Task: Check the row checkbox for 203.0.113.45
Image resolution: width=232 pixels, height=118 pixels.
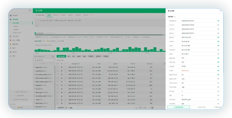Action: pos(57,67)
